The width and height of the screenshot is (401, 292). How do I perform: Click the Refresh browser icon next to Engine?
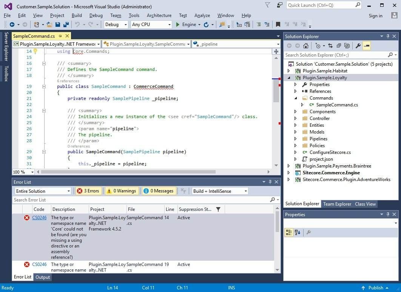click(206, 25)
